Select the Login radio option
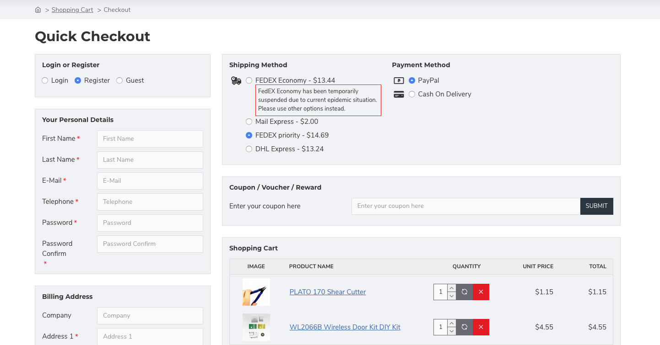 point(45,80)
